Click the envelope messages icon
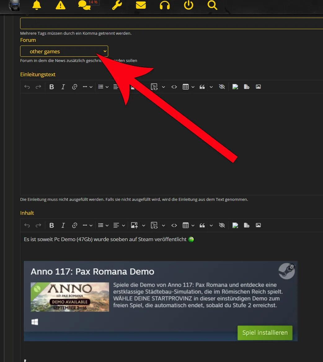The image size is (323, 362). (x=141, y=5)
